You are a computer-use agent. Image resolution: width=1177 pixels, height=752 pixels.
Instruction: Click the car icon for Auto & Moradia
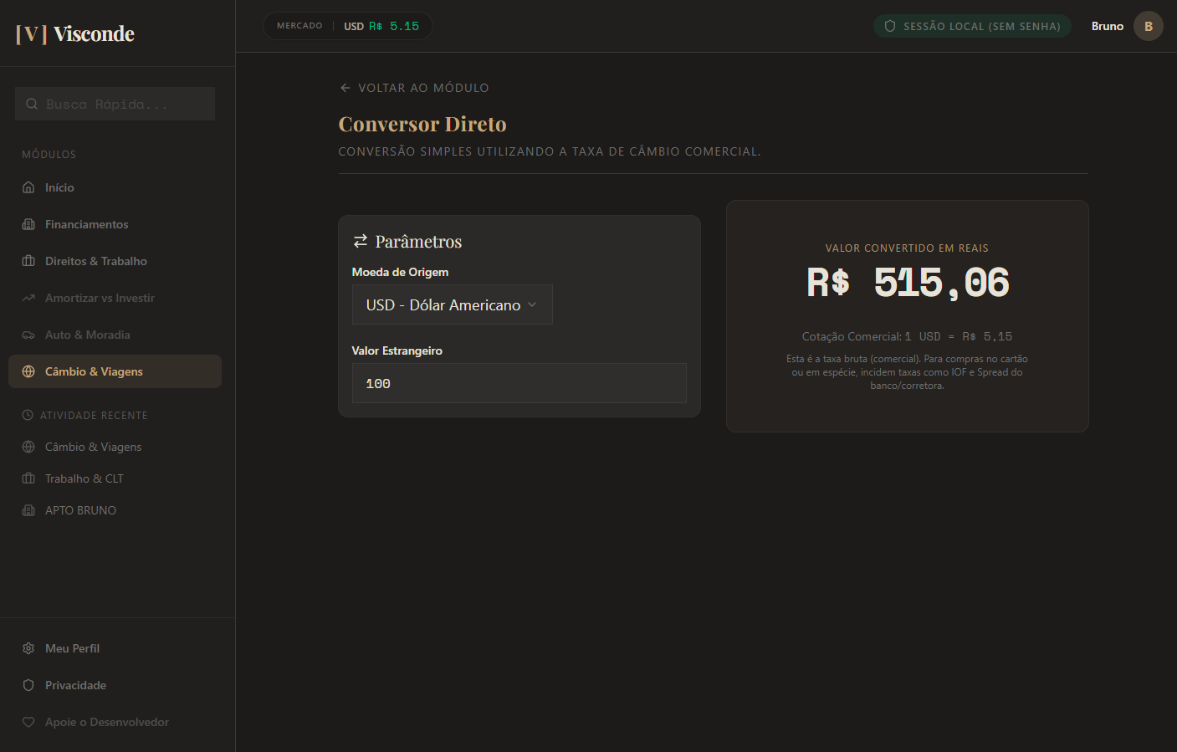[28, 335]
